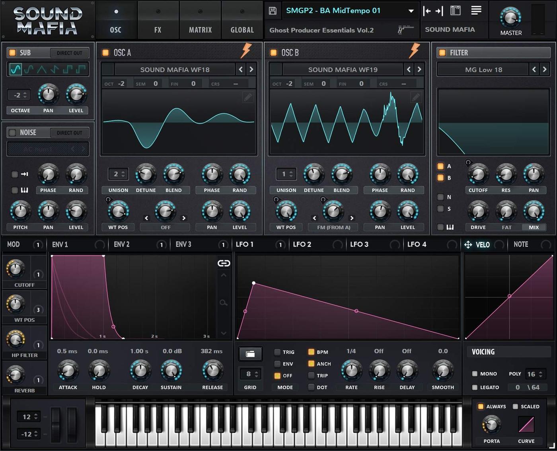The width and height of the screenshot is (557, 451).
Task: Click the portamento curve thumbnail
Action: click(526, 424)
